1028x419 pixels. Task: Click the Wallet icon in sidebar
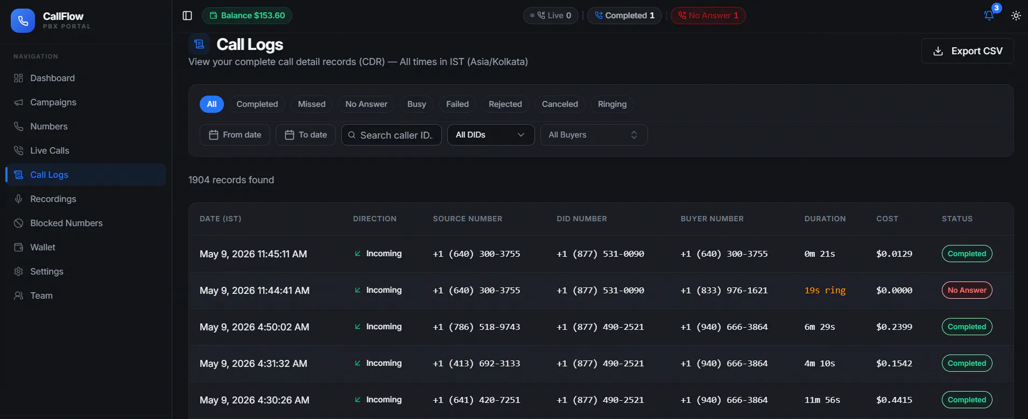click(x=18, y=247)
